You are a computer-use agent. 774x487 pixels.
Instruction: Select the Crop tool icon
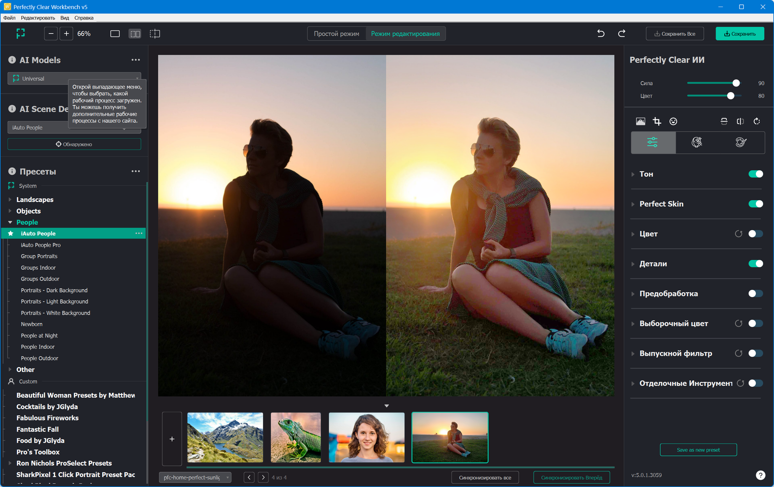tap(657, 121)
